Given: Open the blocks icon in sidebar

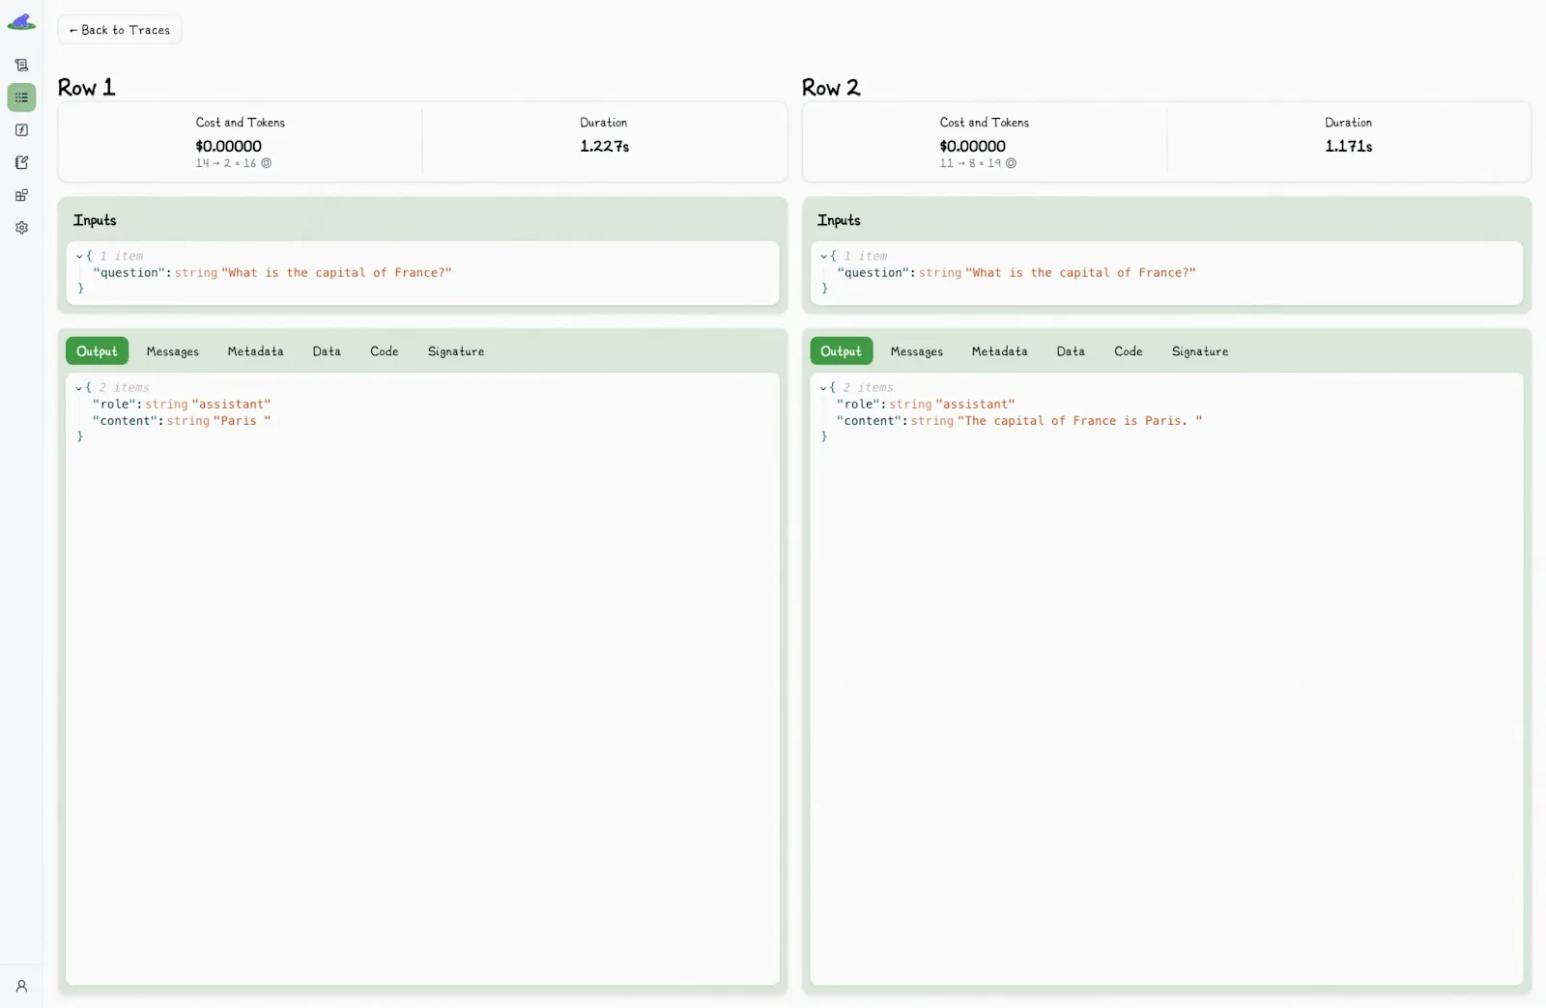Looking at the screenshot, I should [21, 196].
